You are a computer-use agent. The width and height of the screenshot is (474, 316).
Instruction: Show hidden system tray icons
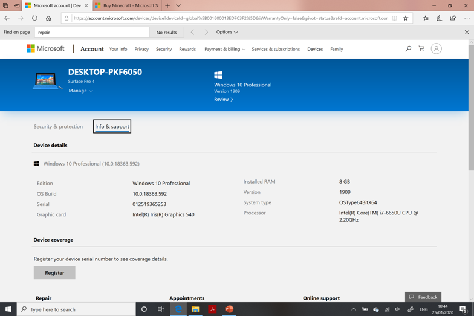(353, 309)
